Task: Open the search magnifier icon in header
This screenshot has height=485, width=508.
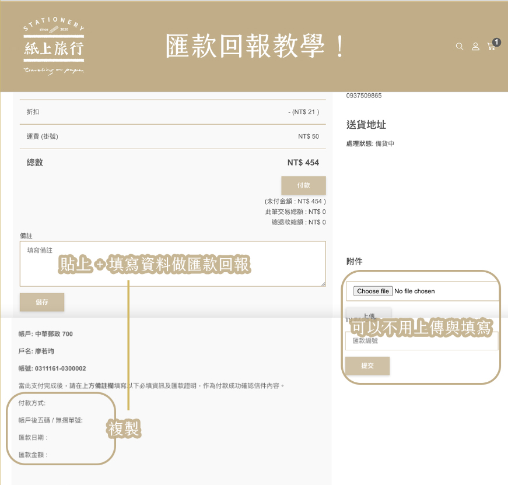Action: tap(460, 47)
